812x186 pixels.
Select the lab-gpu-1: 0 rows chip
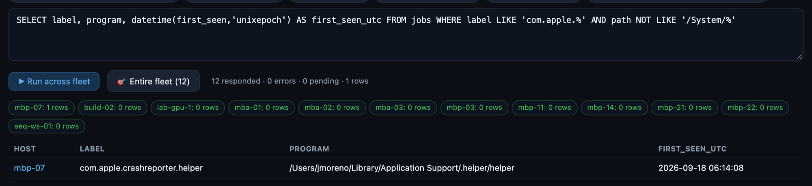pos(188,108)
